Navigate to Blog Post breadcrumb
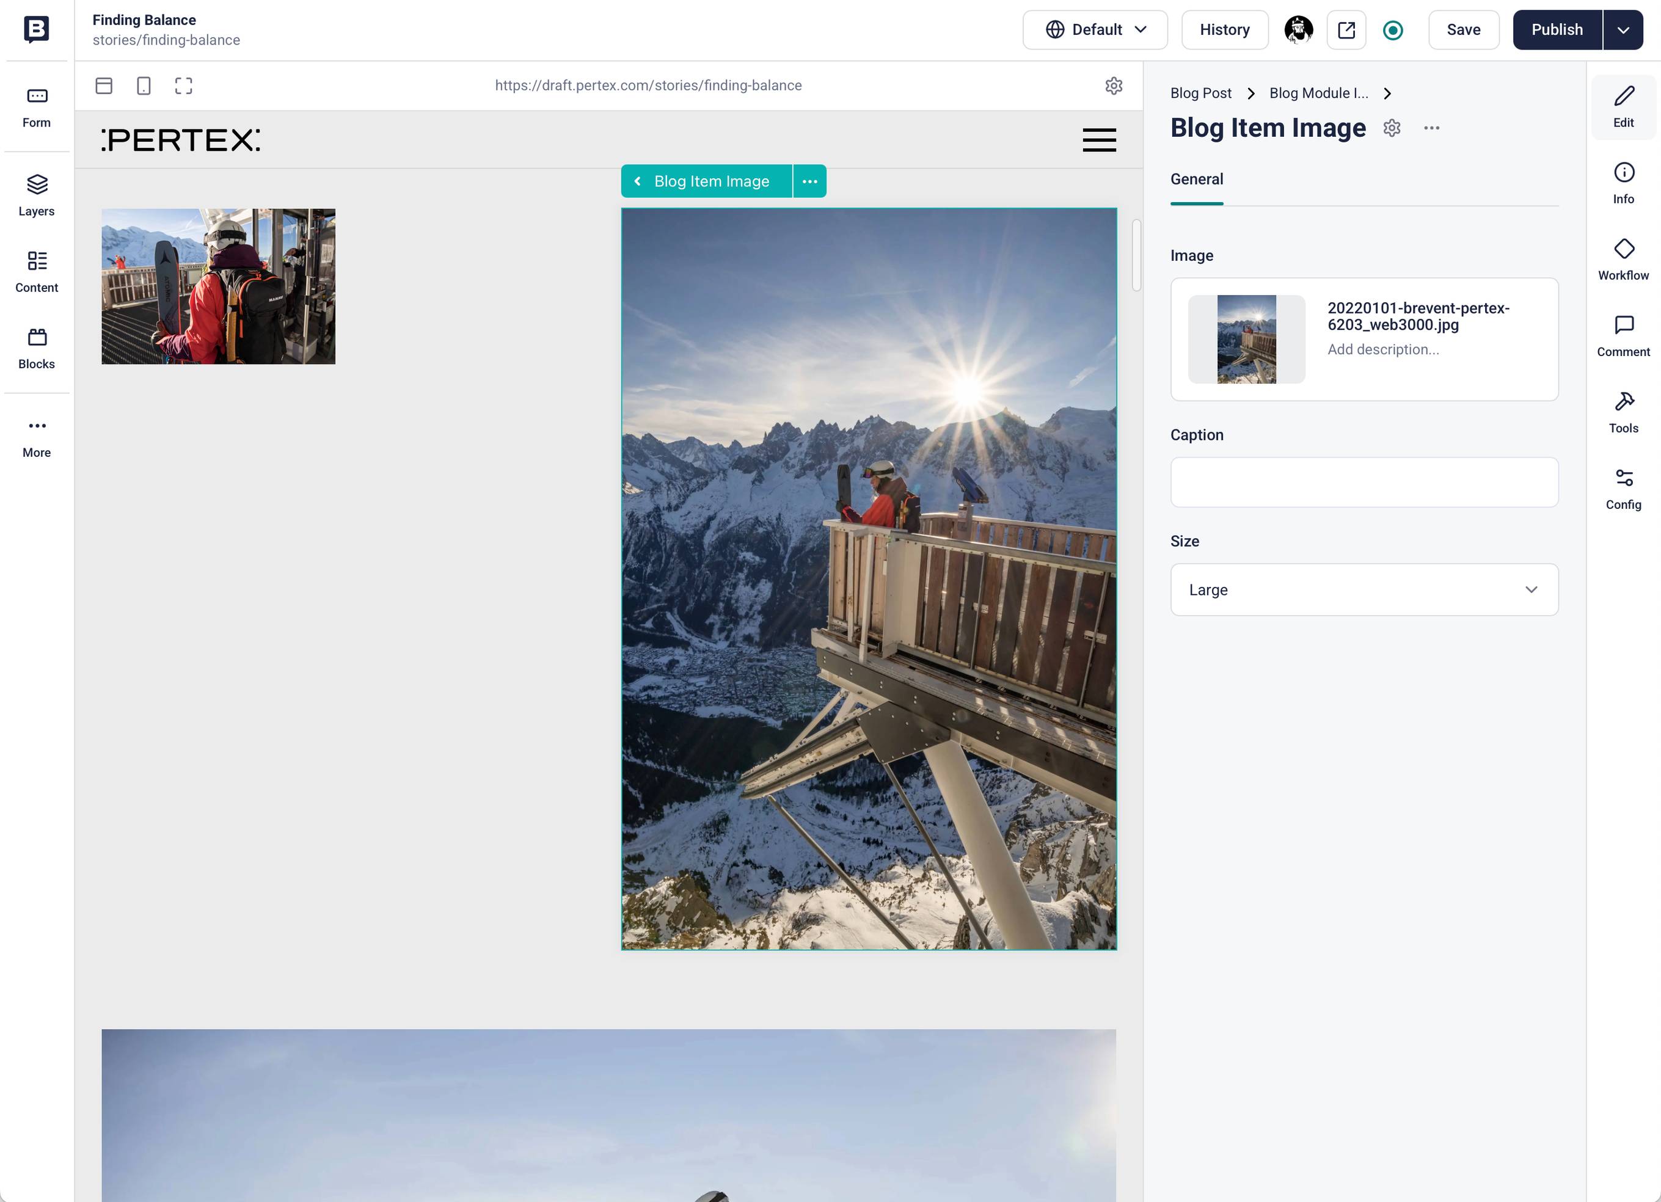Viewport: 1661px width, 1202px height. [1200, 93]
